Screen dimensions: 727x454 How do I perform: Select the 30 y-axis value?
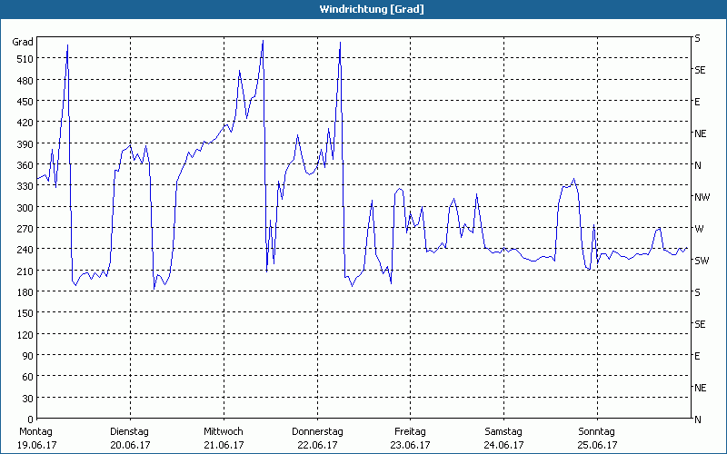(28, 399)
